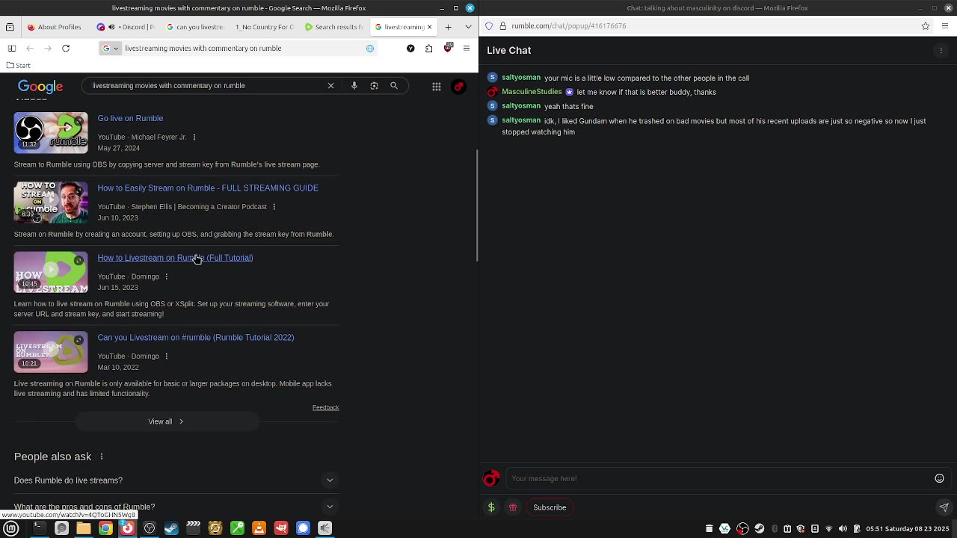Screen dimensions: 957x538
Task: Play the 11:32 Go live video thumbnail
Action: (51, 133)
